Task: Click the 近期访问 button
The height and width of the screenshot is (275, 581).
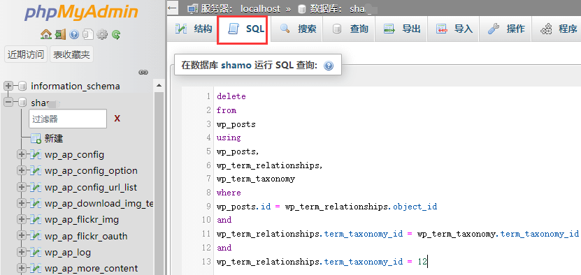Action: point(26,54)
